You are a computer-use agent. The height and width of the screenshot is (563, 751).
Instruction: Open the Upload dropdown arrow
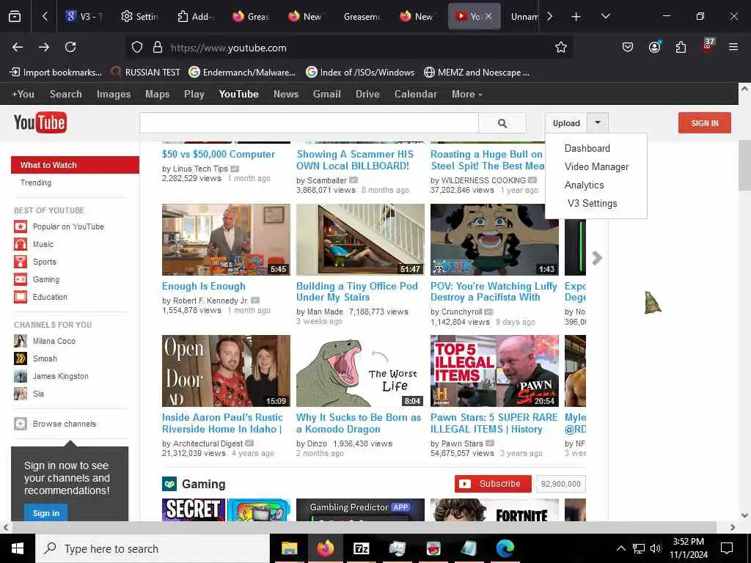[598, 122]
